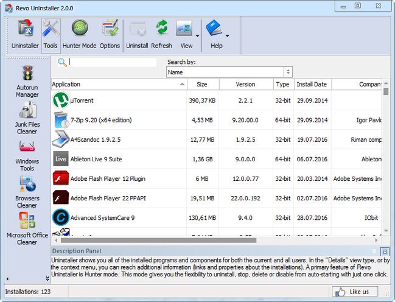The width and height of the screenshot is (395, 302).
Task: Sort by the Install Date column header
Action: pyautogui.click(x=312, y=85)
